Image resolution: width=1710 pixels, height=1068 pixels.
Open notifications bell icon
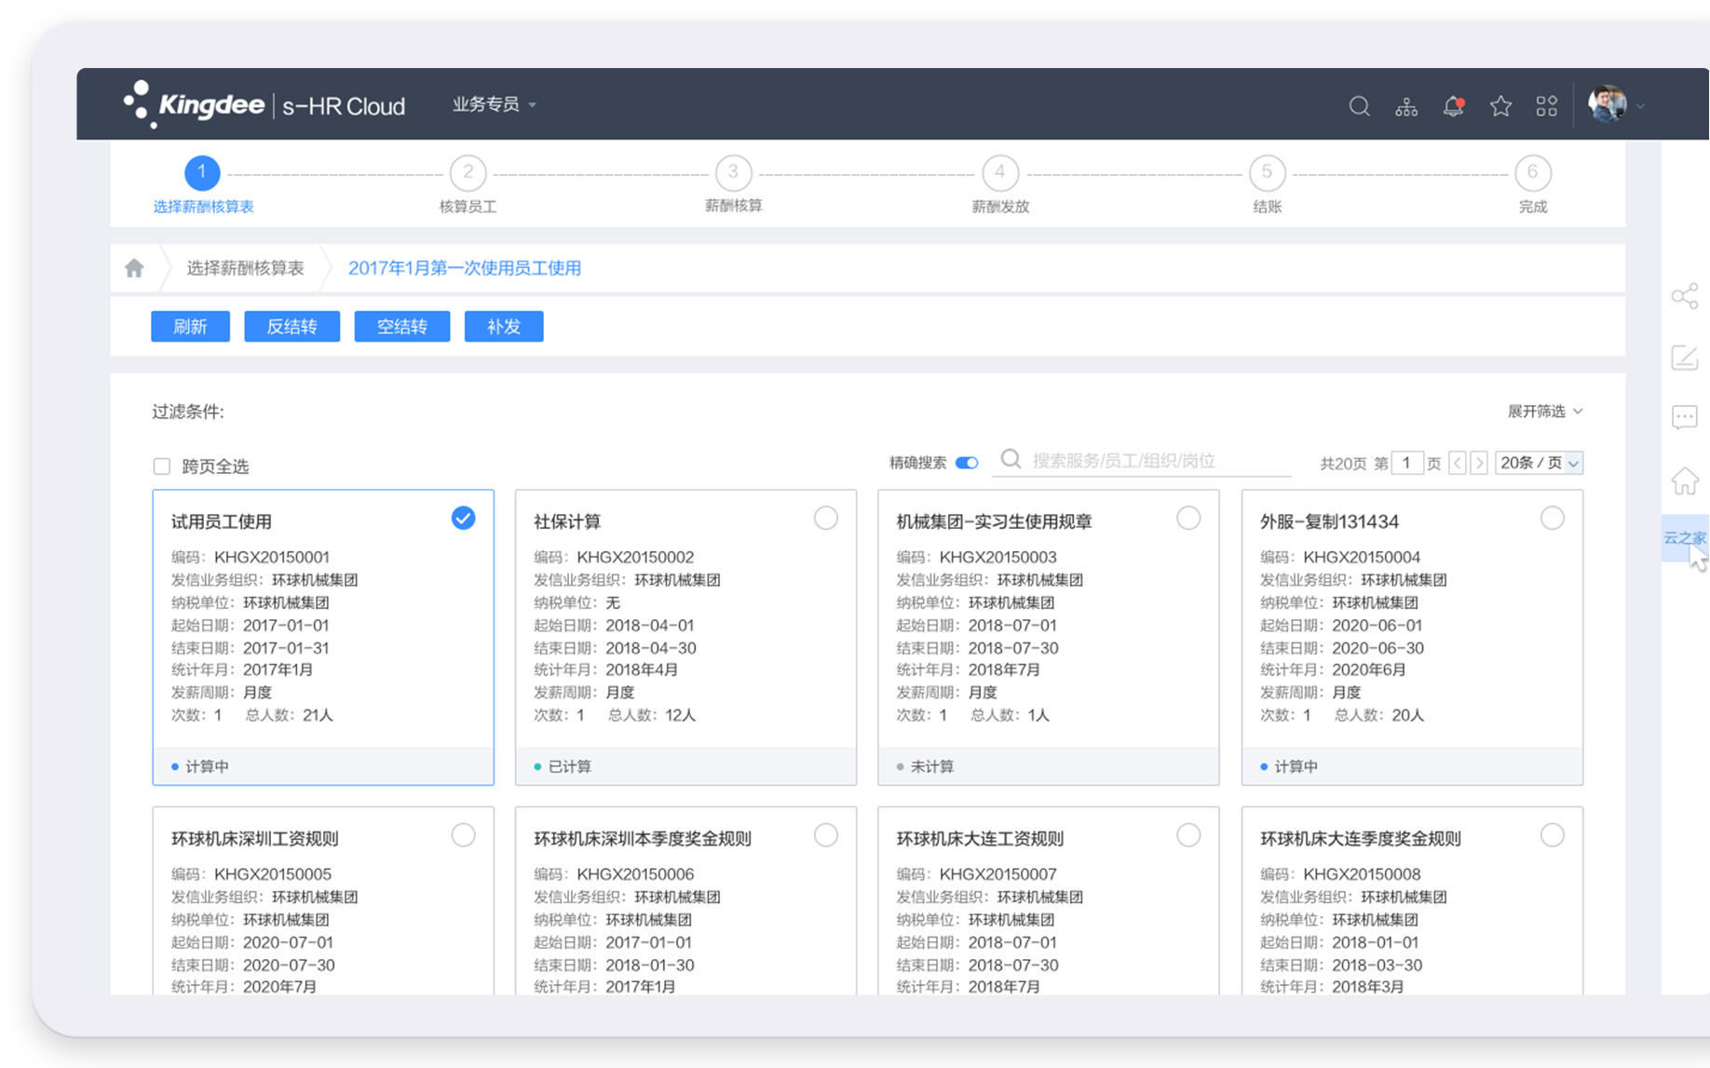tap(1452, 106)
